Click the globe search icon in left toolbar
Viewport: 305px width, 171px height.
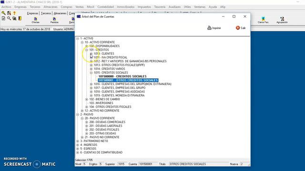[14, 19]
